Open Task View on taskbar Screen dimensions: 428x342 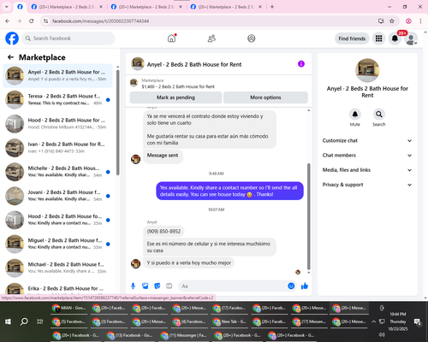pyautogui.click(x=40, y=321)
